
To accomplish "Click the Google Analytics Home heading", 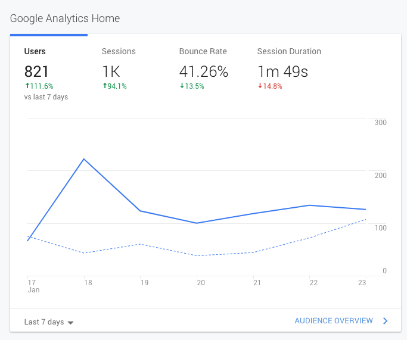I will pos(65,18).
